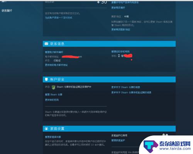Click the 联系信息 section heading
The height and width of the screenshot is (154, 193).
point(57,44)
